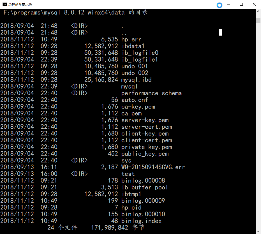Click the vertical scrollbar thumb
Screen dimensions: 261x234
[x=258, y=21]
